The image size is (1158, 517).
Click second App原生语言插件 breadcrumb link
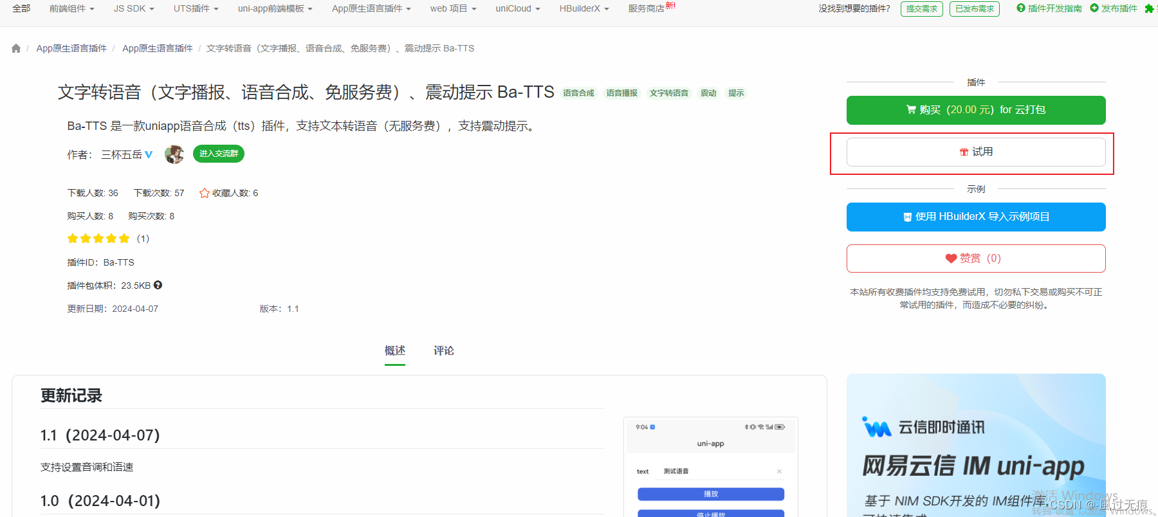coord(158,48)
